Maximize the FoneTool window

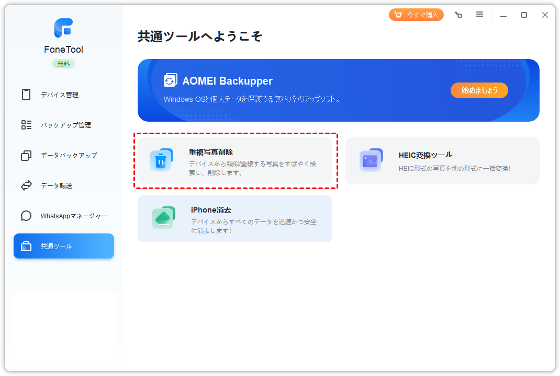524,15
